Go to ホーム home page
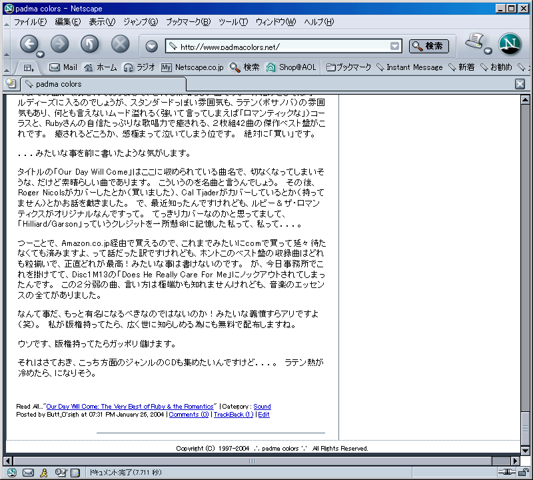Screen dimensions: 533x480 (101, 67)
